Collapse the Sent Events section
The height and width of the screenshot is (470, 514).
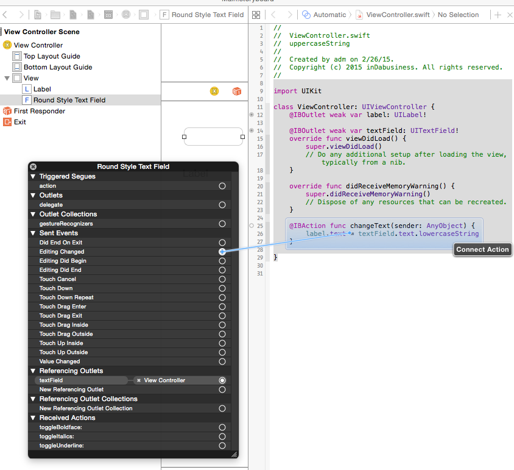[x=33, y=233]
